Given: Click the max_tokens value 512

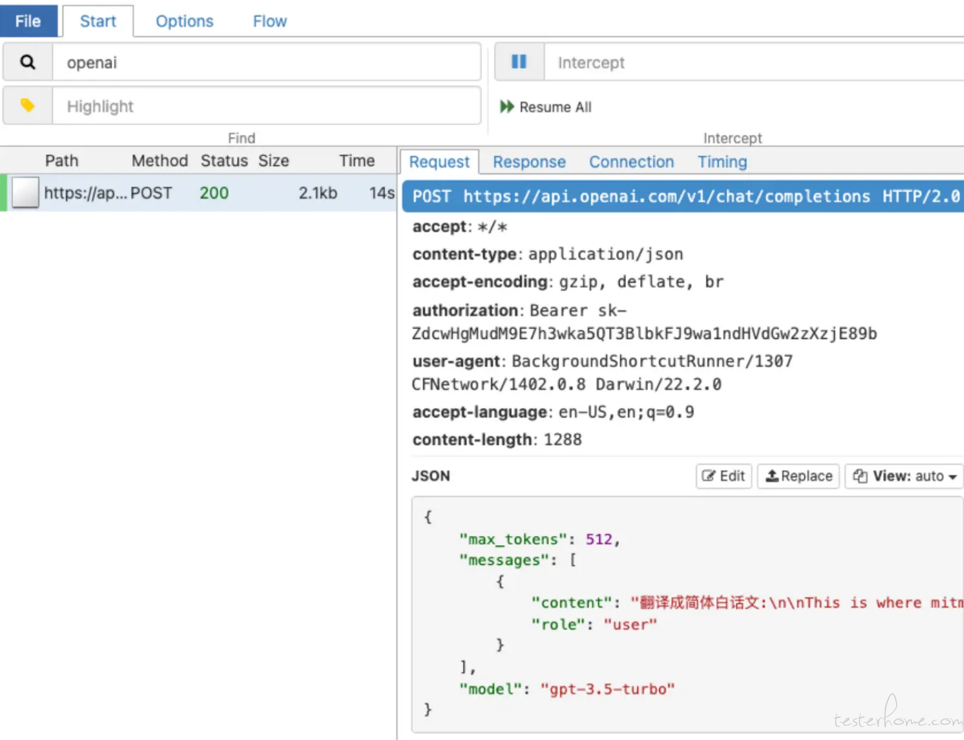Looking at the screenshot, I should 599,539.
